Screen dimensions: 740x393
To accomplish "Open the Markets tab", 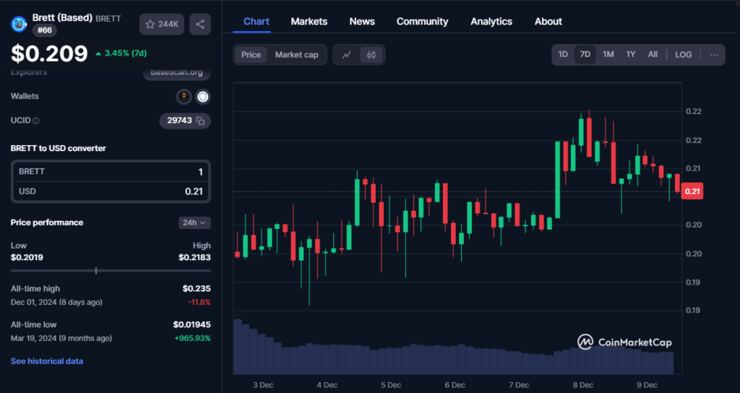I will pos(309,21).
